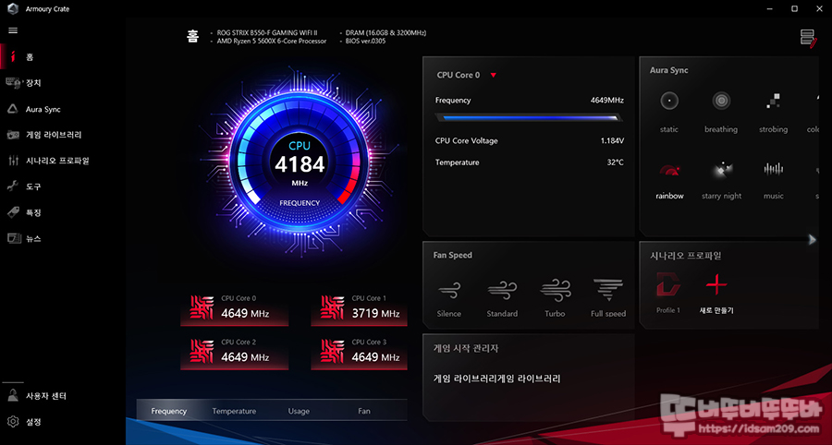Switch to the Fan tab
Image resolution: width=832 pixels, height=445 pixels.
pyautogui.click(x=364, y=411)
